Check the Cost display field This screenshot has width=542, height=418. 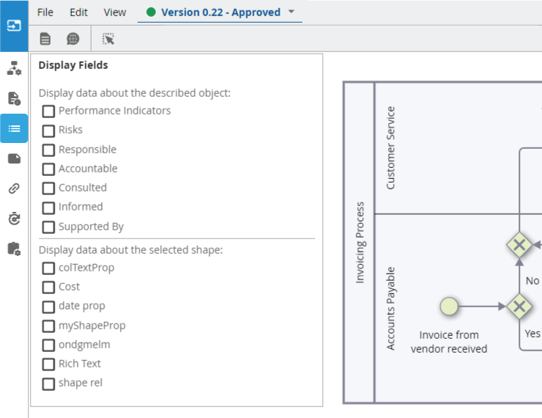(48, 287)
